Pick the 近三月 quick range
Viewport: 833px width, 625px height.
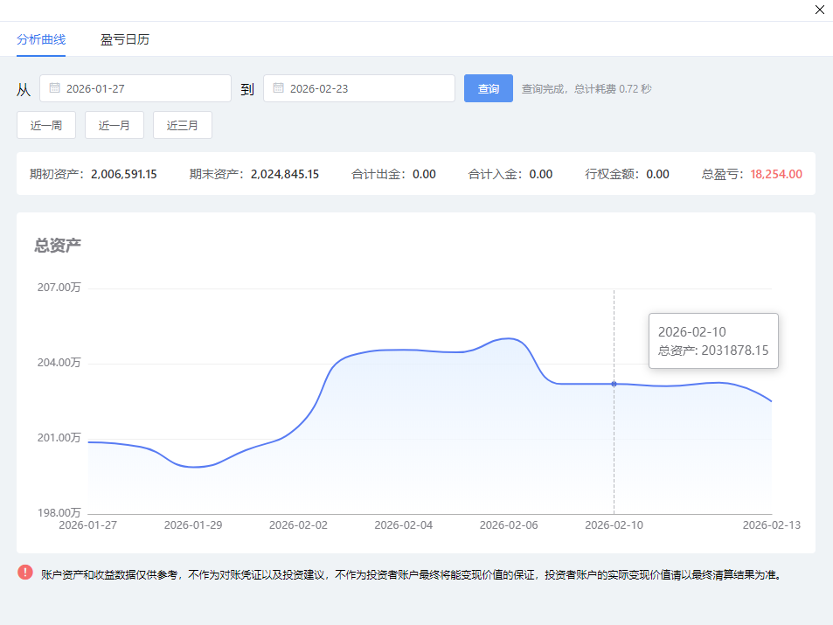coord(183,125)
